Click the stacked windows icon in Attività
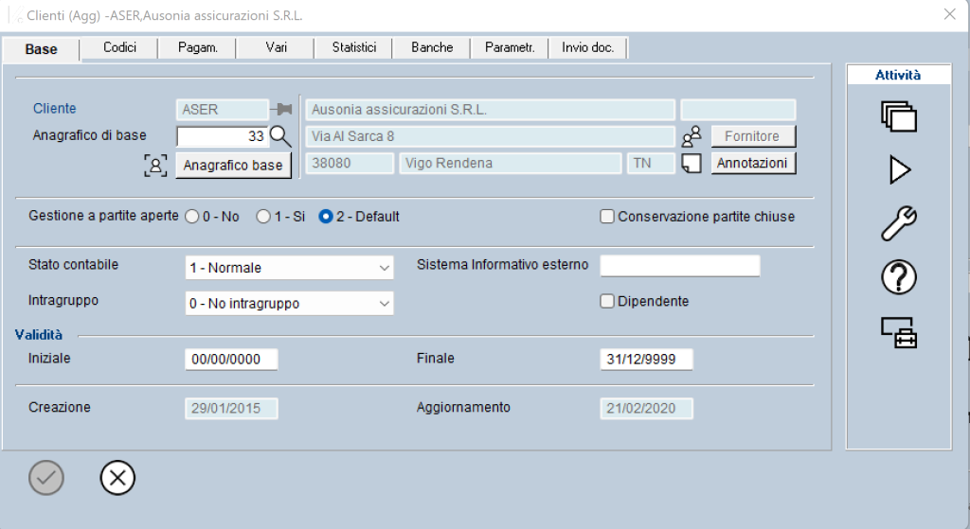970x529 pixels. 898,115
